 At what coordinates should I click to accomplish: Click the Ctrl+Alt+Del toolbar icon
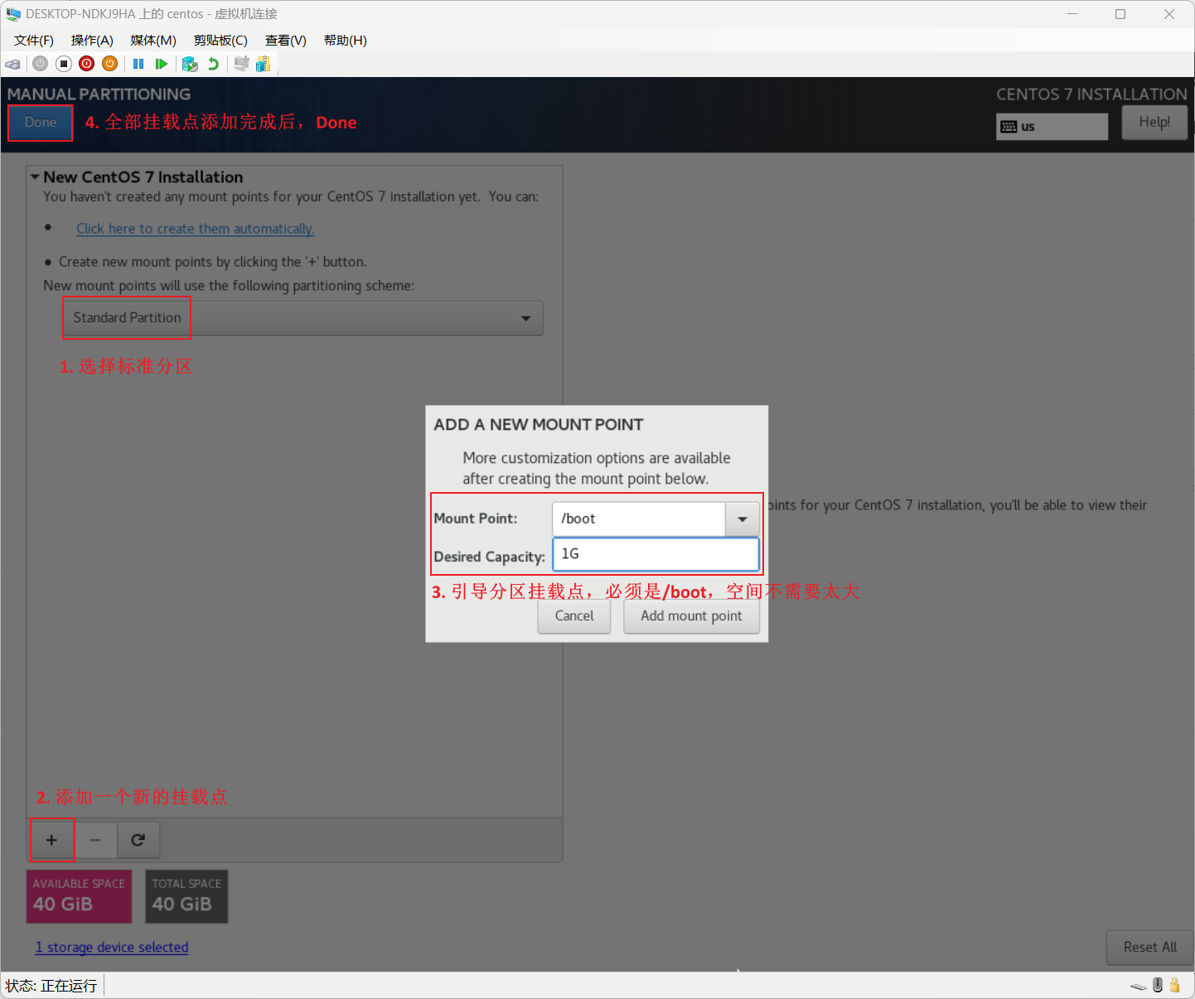[12, 64]
